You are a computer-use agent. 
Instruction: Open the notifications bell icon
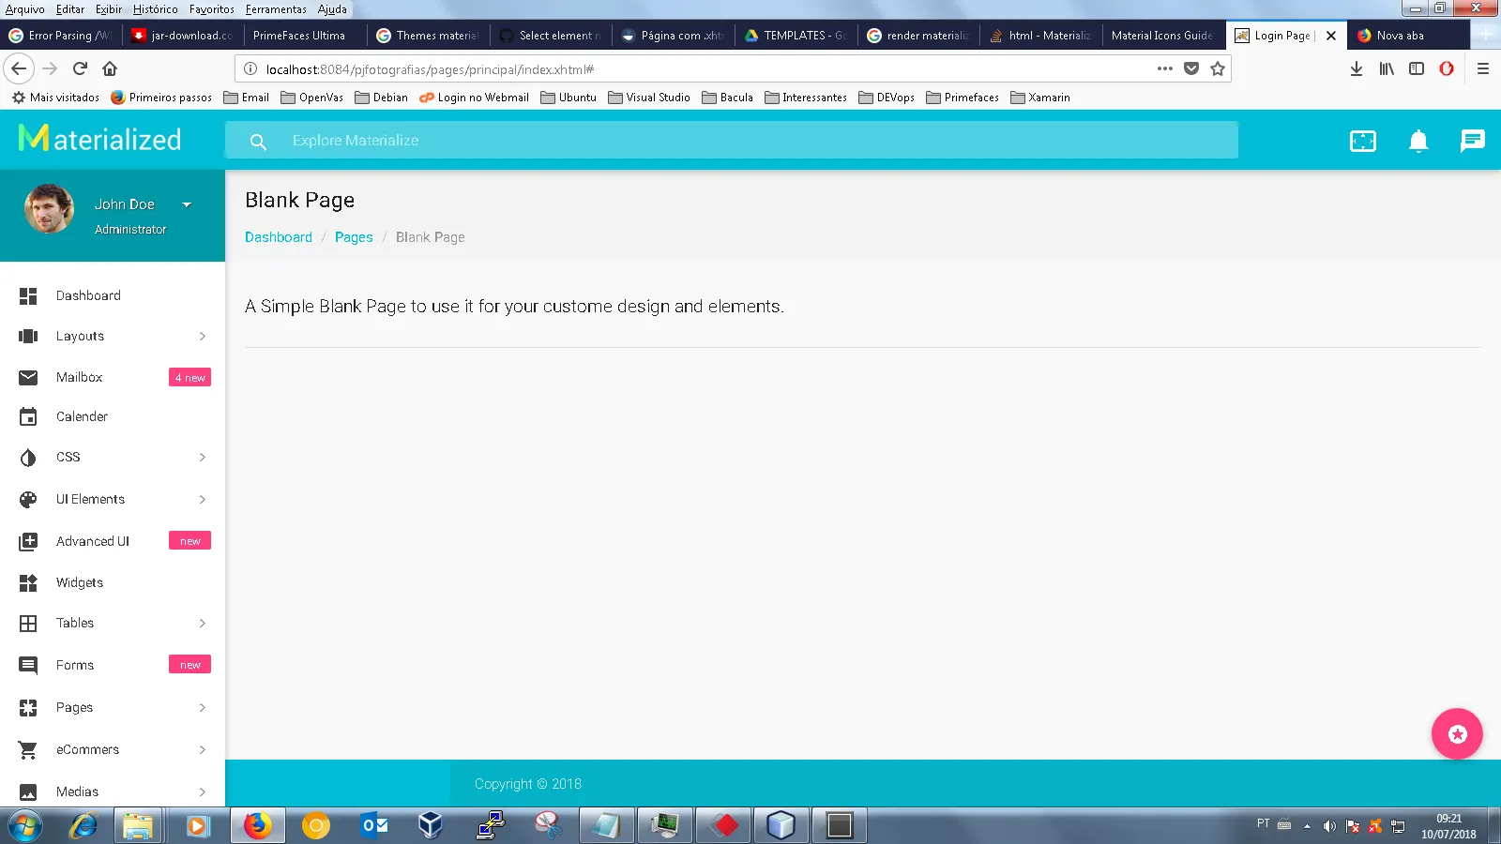[x=1418, y=141]
